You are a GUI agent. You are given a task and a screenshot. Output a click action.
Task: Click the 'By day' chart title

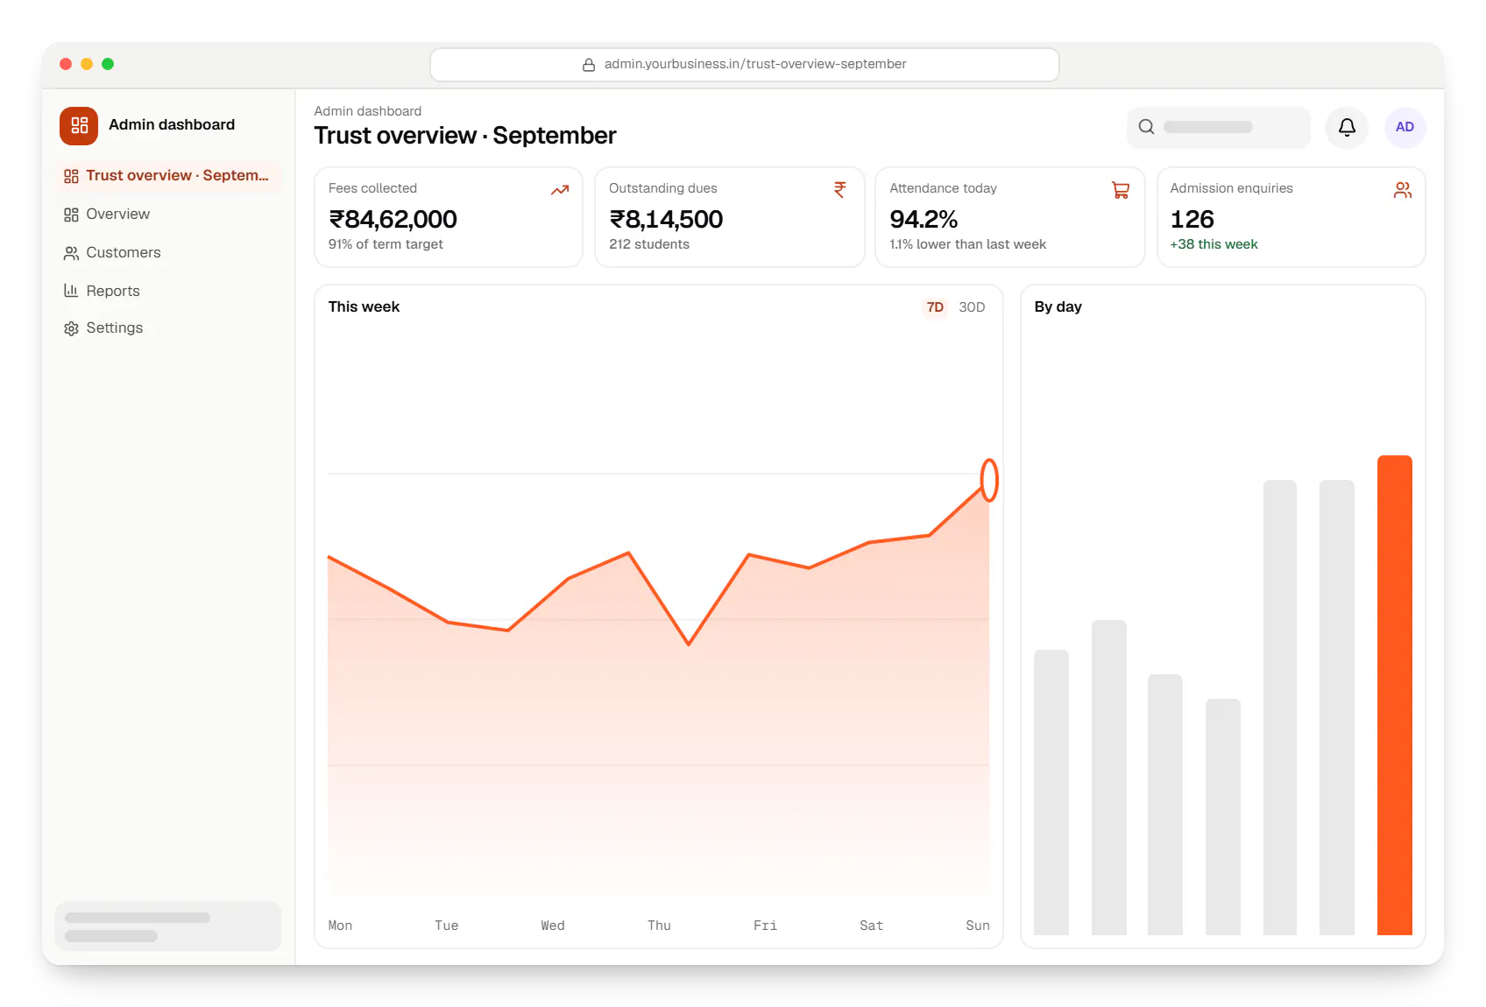coord(1058,306)
